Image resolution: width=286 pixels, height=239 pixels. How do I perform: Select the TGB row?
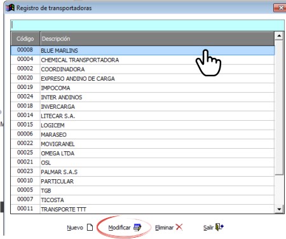[x=142, y=191]
